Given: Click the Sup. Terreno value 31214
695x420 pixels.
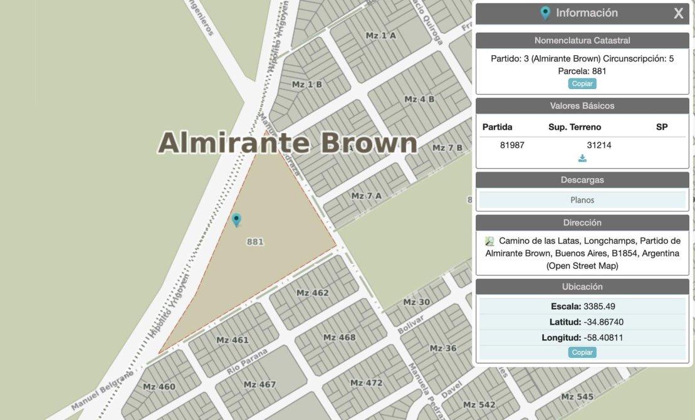Looking at the screenshot, I should [x=598, y=145].
